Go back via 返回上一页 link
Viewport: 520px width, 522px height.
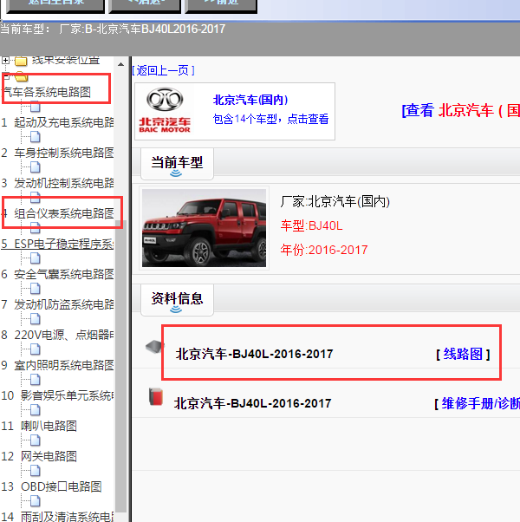[163, 70]
